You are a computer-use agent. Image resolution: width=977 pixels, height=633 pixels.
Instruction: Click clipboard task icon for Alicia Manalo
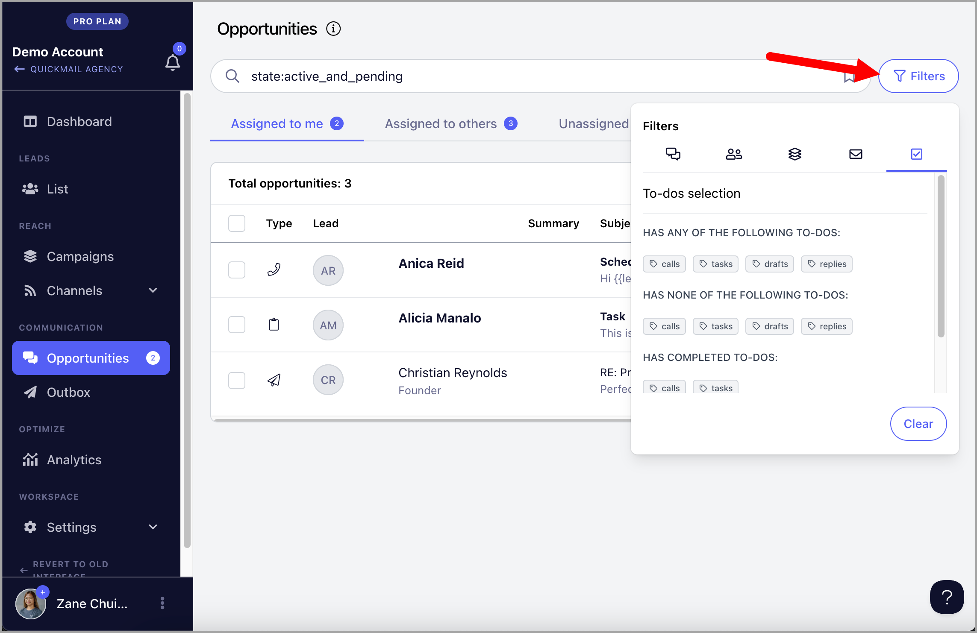coord(274,325)
